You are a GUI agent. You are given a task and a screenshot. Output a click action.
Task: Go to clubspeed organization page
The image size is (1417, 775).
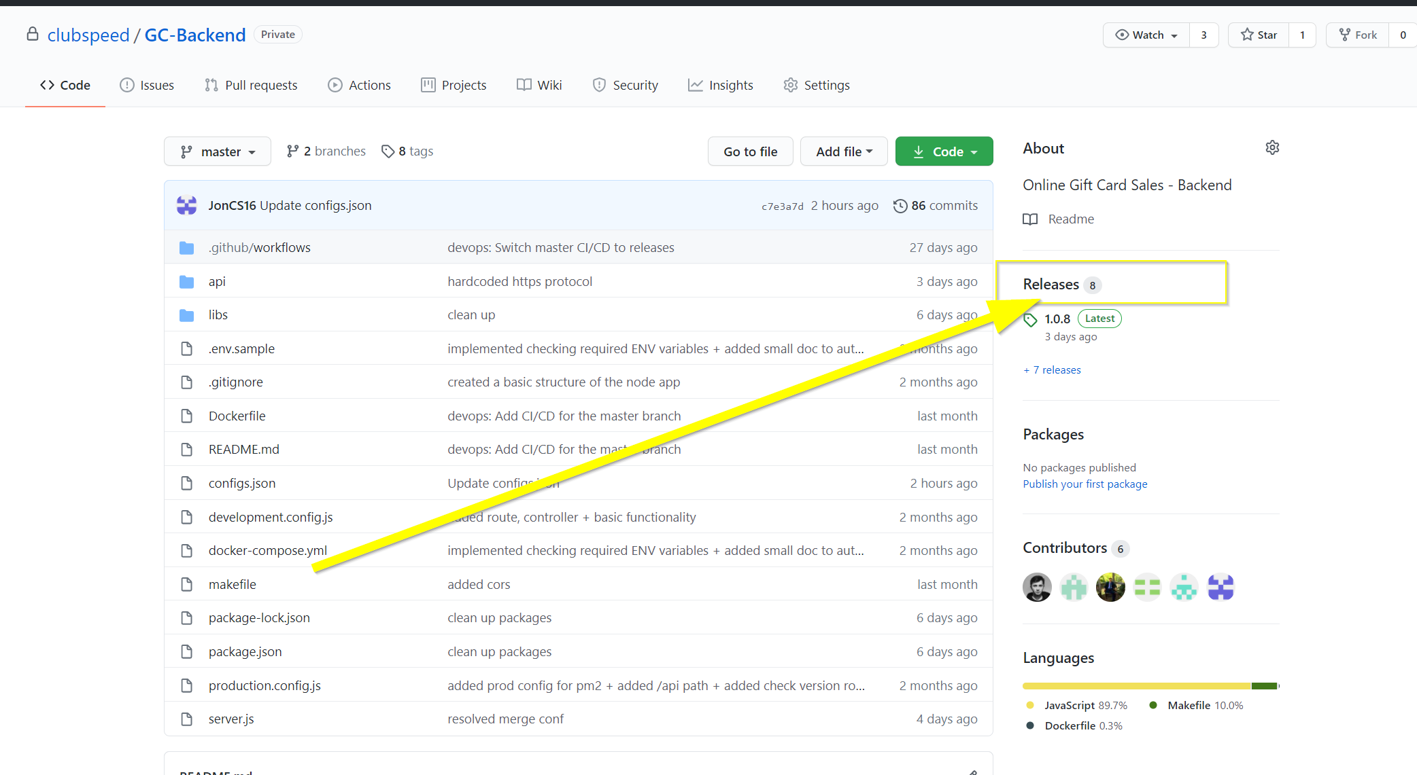(x=88, y=35)
